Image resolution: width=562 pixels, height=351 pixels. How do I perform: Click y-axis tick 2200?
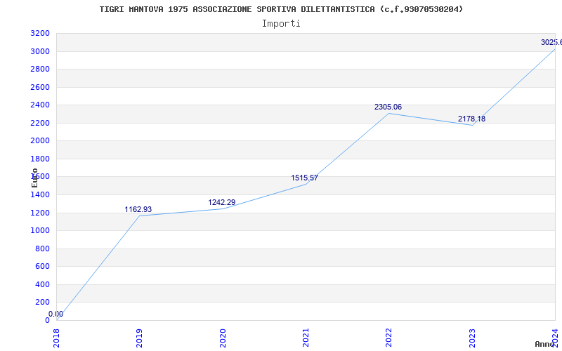pos(40,124)
